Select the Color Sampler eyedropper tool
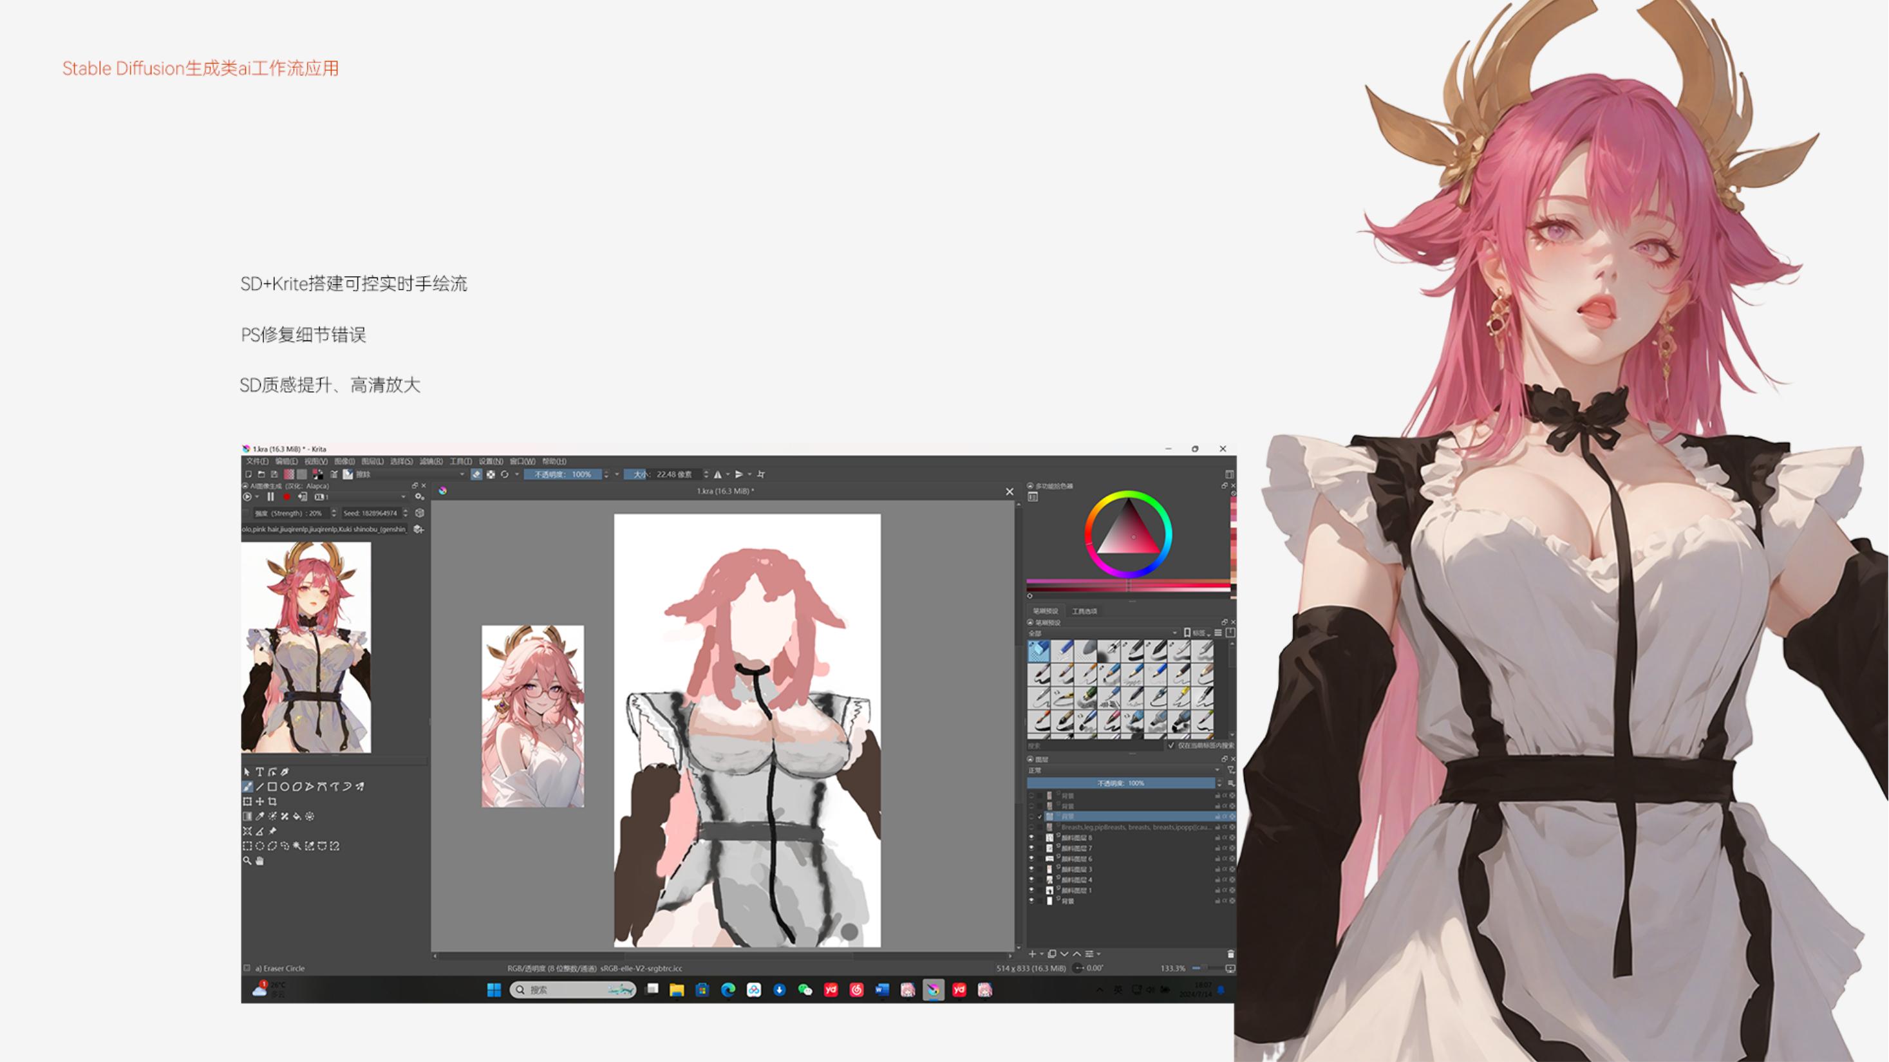The image size is (1889, 1062). [x=259, y=817]
